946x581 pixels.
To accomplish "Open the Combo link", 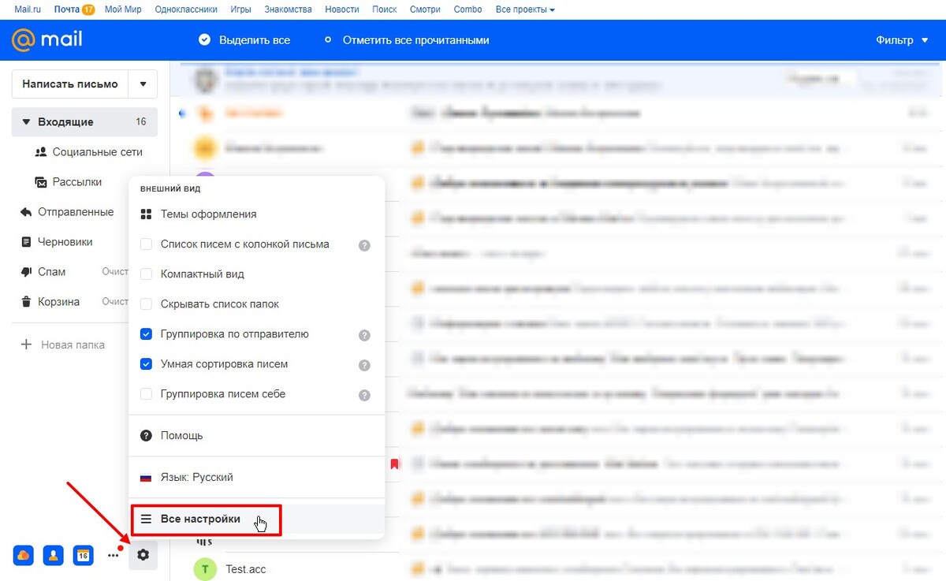I will coord(468,9).
